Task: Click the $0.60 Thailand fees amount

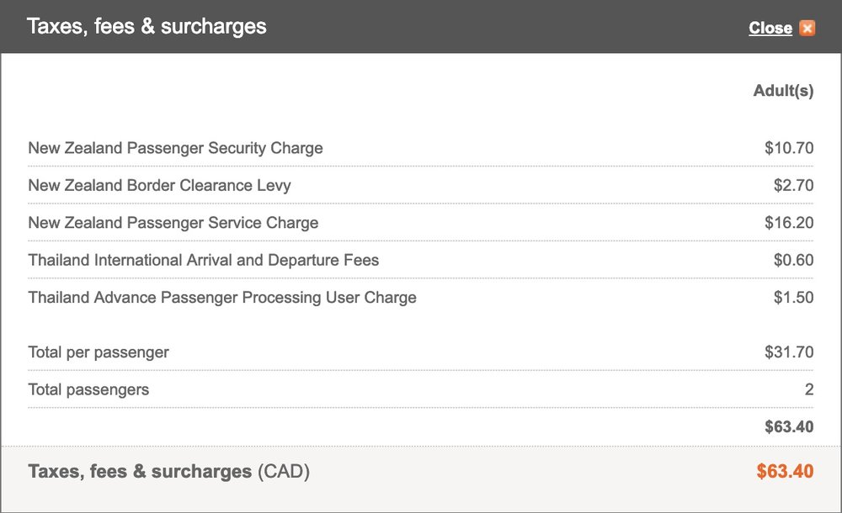Action: click(793, 260)
